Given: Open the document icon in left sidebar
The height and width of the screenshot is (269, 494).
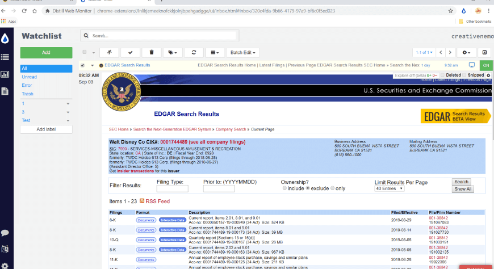Looking at the screenshot, I should (5, 91).
